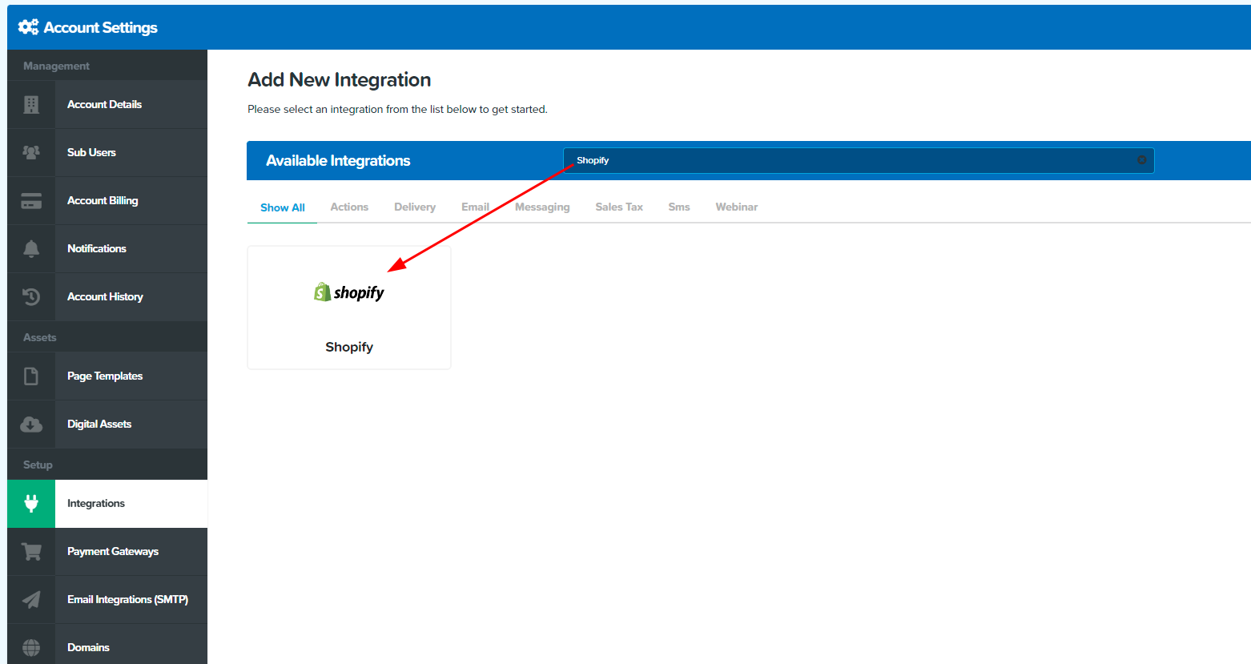Switch to the Messaging tab

542,207
